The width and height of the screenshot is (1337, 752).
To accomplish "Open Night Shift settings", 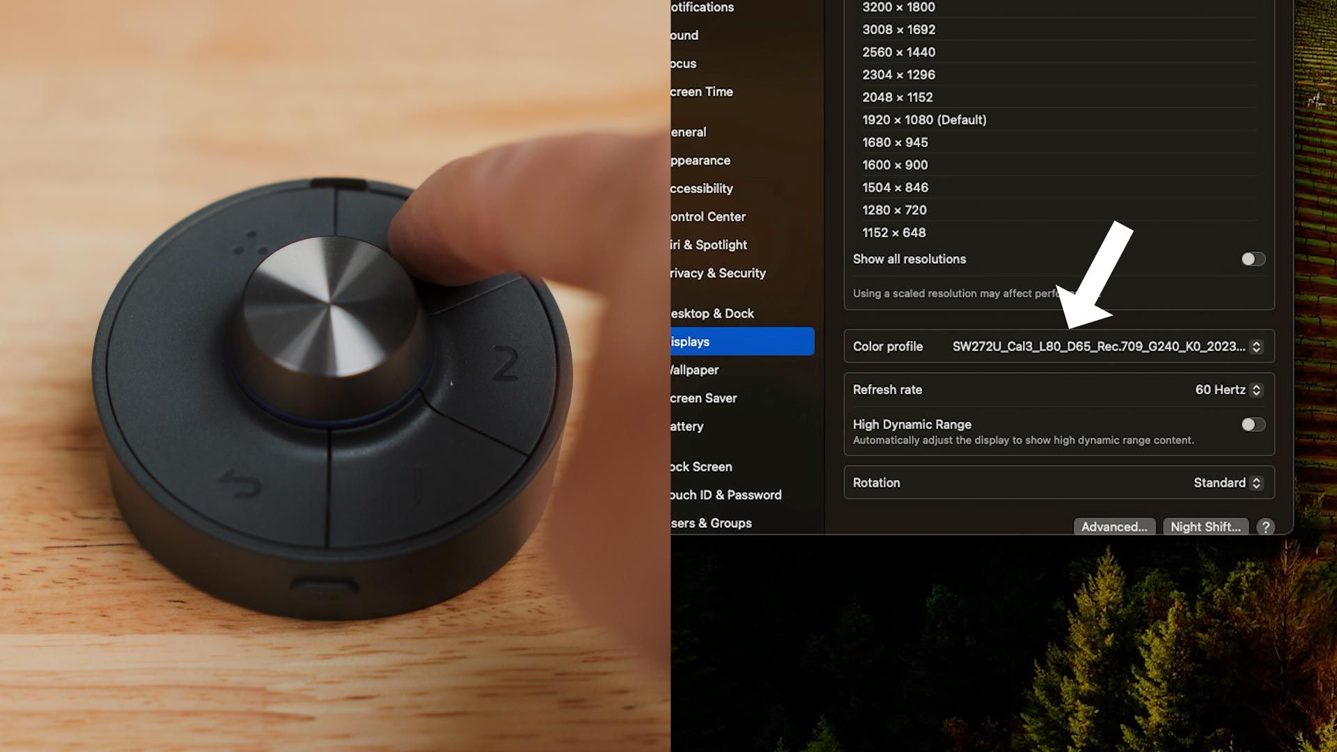I will [1205, 527].
